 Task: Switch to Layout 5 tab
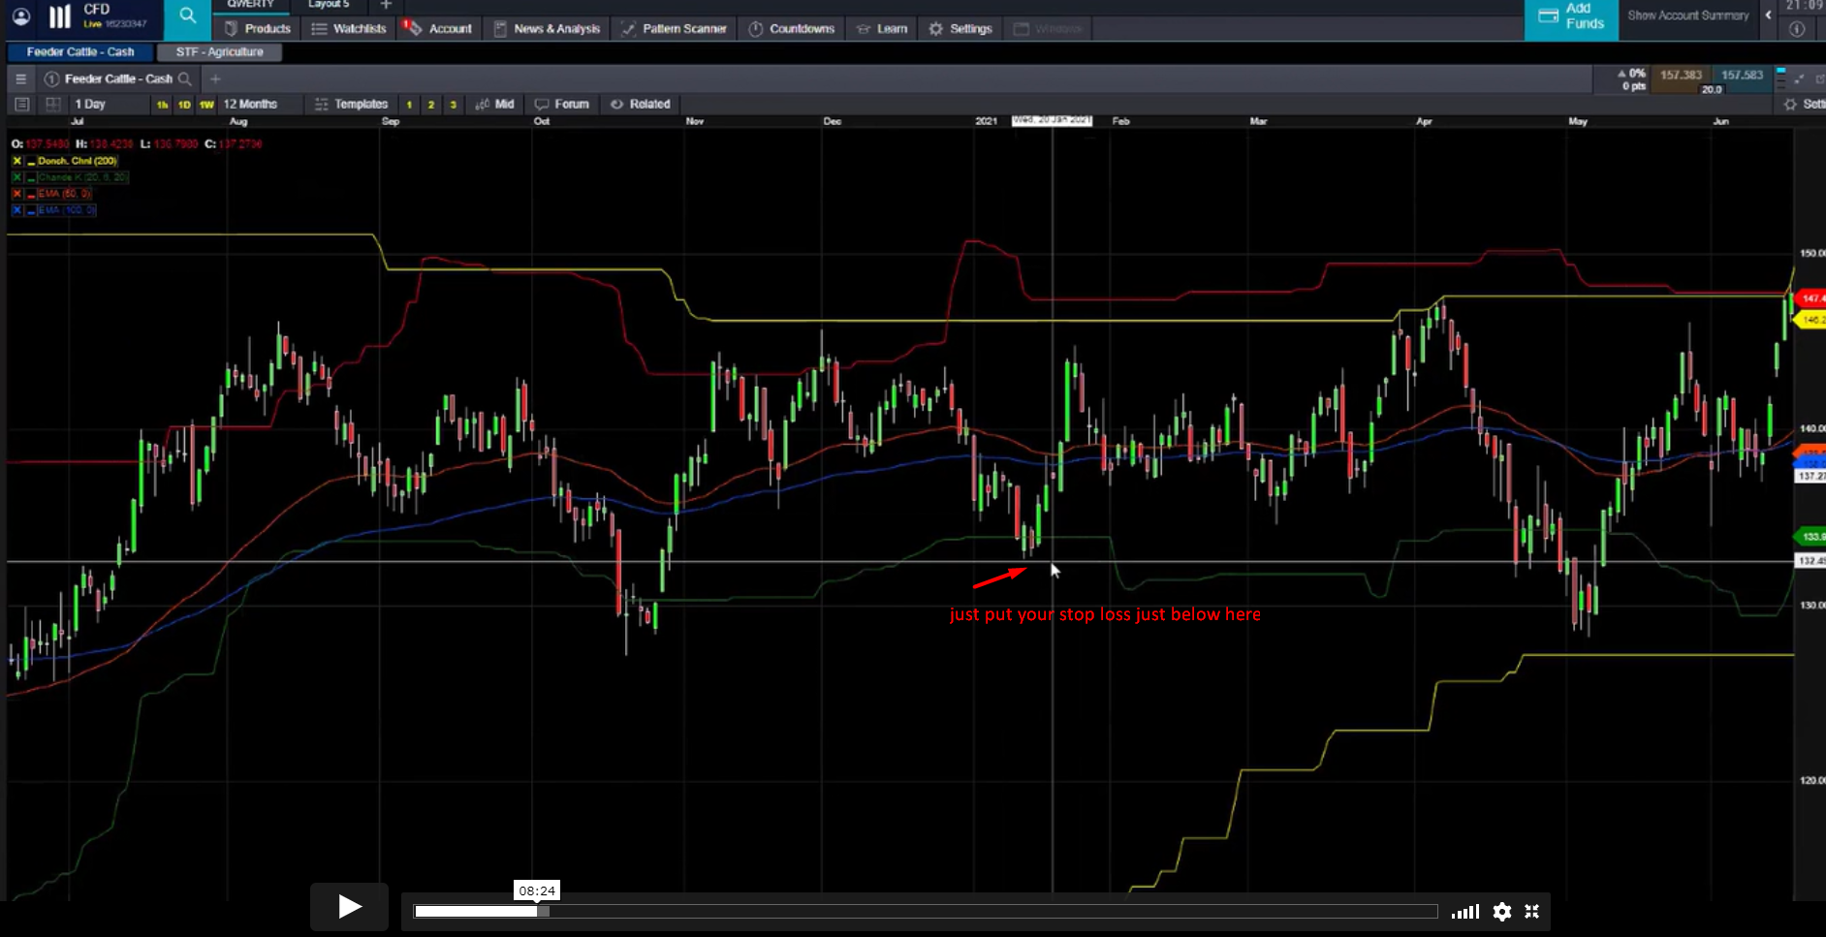click(x=329, y=5)
